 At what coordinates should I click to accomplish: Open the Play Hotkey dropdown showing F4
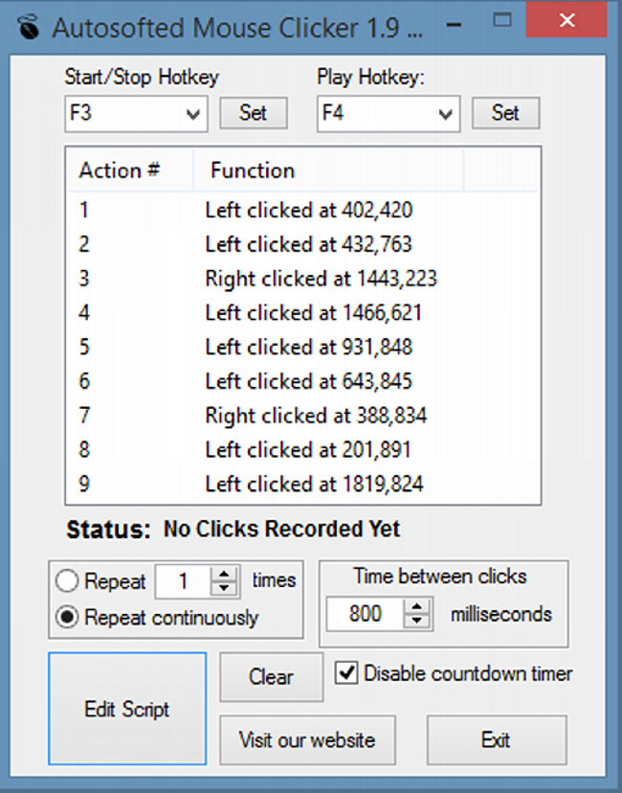pos(389,114)
